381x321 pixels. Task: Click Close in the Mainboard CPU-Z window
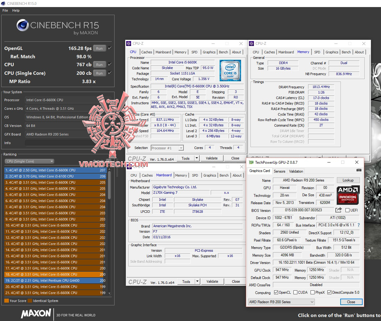pyautogui.click(x=236, y=281)
